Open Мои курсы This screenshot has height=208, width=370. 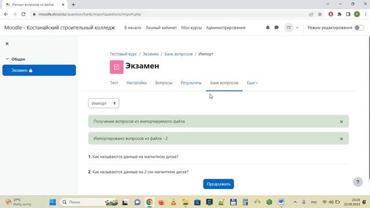coord(191,28)
